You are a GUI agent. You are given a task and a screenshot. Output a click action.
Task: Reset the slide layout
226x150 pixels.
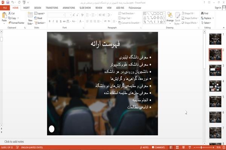coord(38,18)
